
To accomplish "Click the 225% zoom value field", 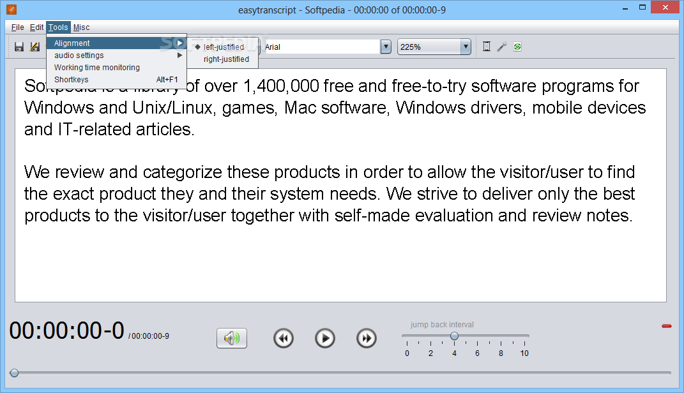I will point(429,47).
